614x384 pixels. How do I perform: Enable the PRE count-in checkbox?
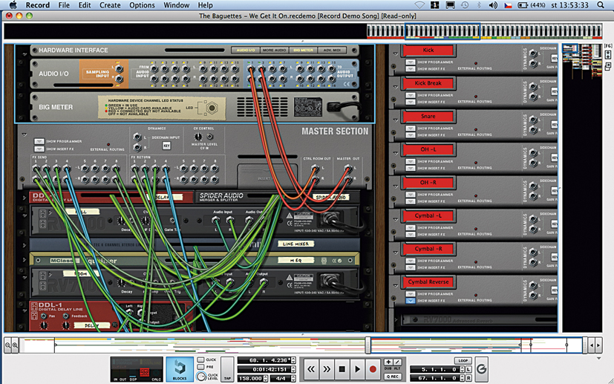tap(201, 367)
